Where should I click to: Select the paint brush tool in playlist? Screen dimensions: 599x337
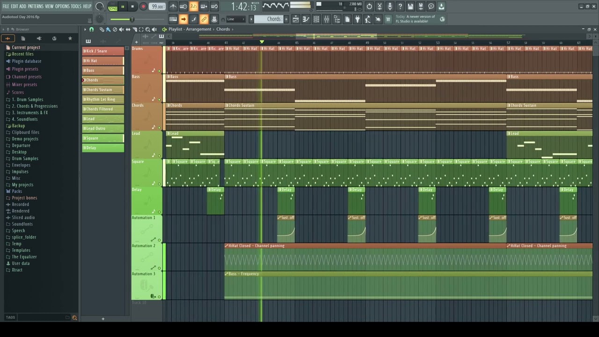(x=108, y=29)
